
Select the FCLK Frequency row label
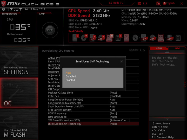[x=57, y=114]
